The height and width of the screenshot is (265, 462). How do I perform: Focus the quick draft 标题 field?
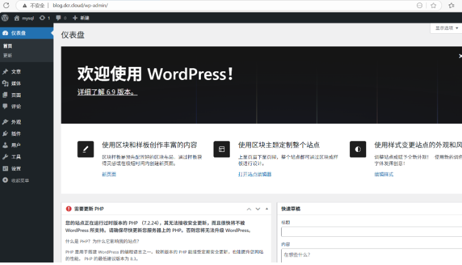click(372, 232)
